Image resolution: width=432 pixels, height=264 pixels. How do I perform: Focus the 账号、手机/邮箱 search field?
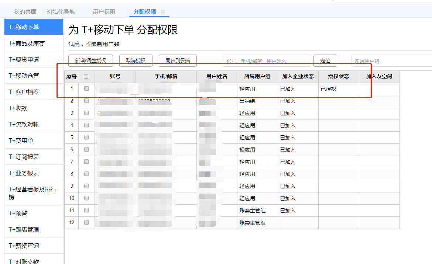coord(267,61)
